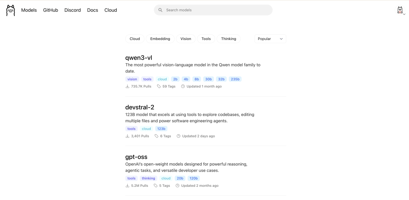
Task: Click download icon beside 3,401 Pulls
Action: point(128,136)
